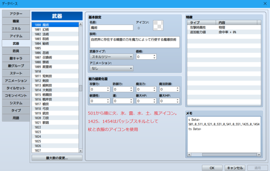Screen dimensions: 270x171
Task: Select weapon 1009 屍霊術
Action: 55,67
